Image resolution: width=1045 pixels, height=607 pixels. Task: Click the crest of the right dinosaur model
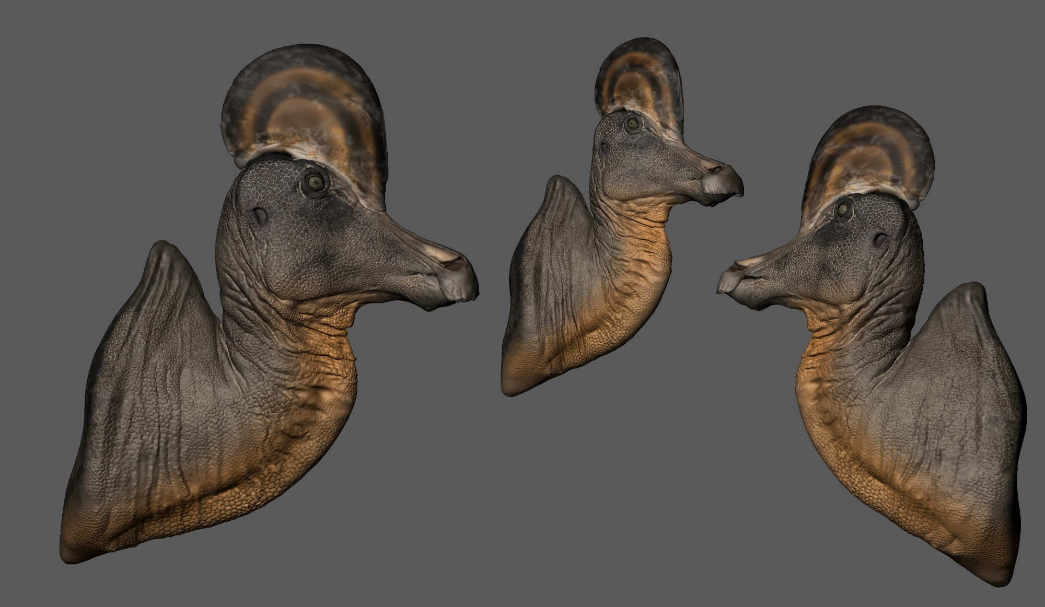point(870,151)
